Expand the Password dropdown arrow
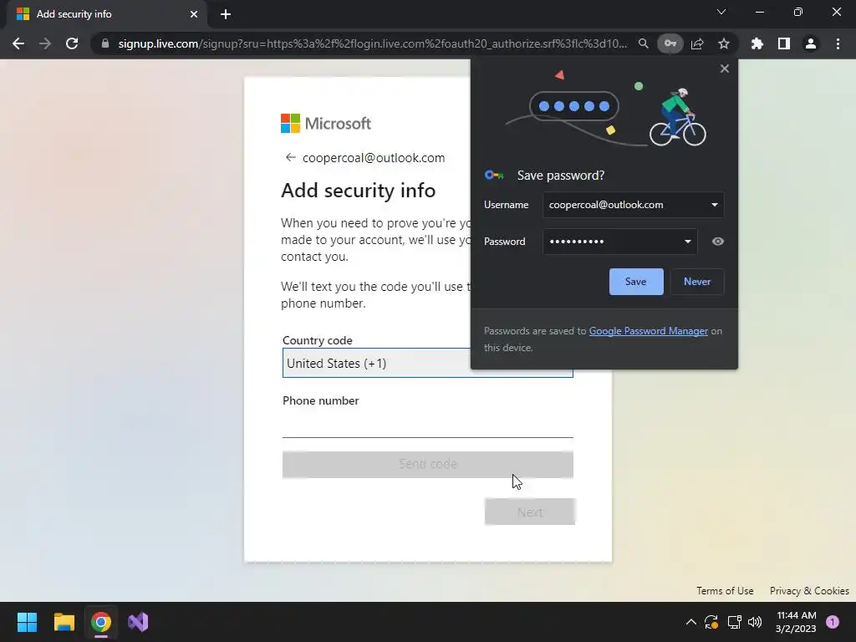This screenshot has width=856, height=642. 687,242
